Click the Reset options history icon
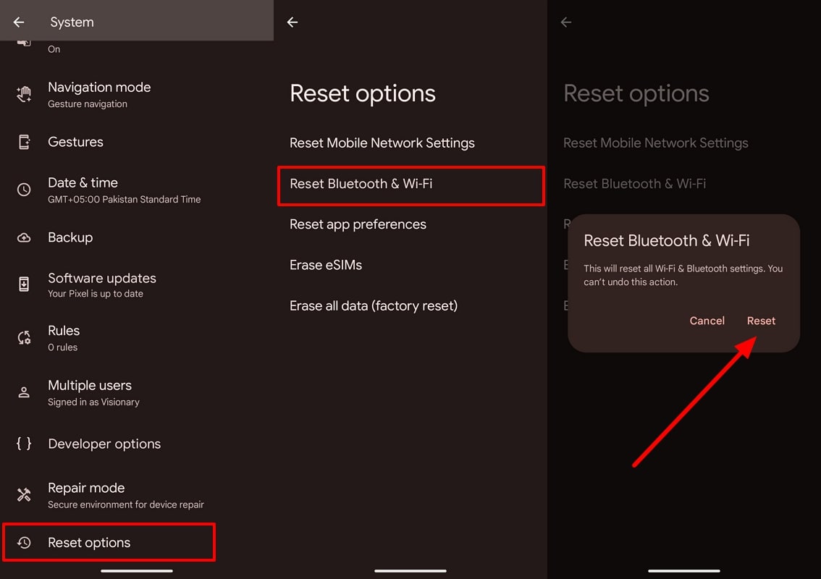The height and width of the screenshot is (579, 821). click(x=24, y=542)
